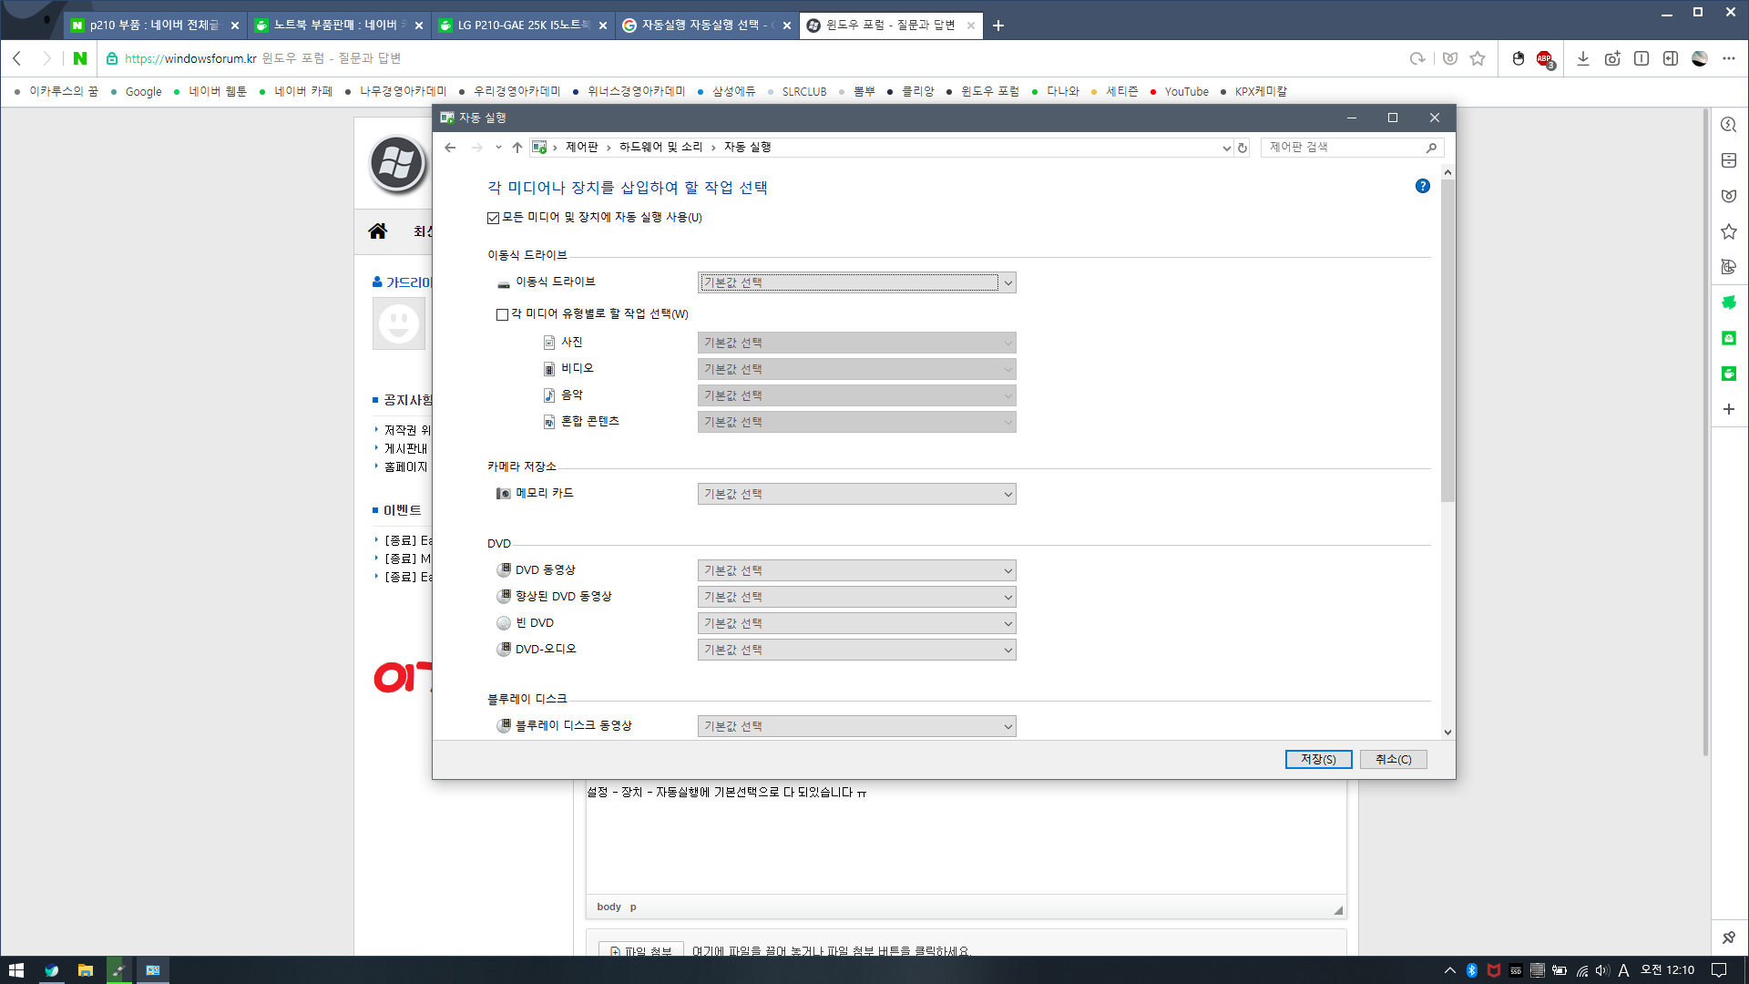
Task: Open the ABP adblock extension icon
Action: (1545, 58)
